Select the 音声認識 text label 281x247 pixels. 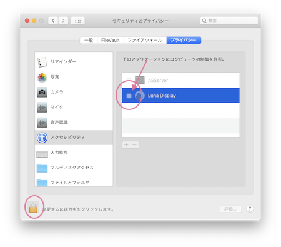pyautogui.click(x=59, y=122)
